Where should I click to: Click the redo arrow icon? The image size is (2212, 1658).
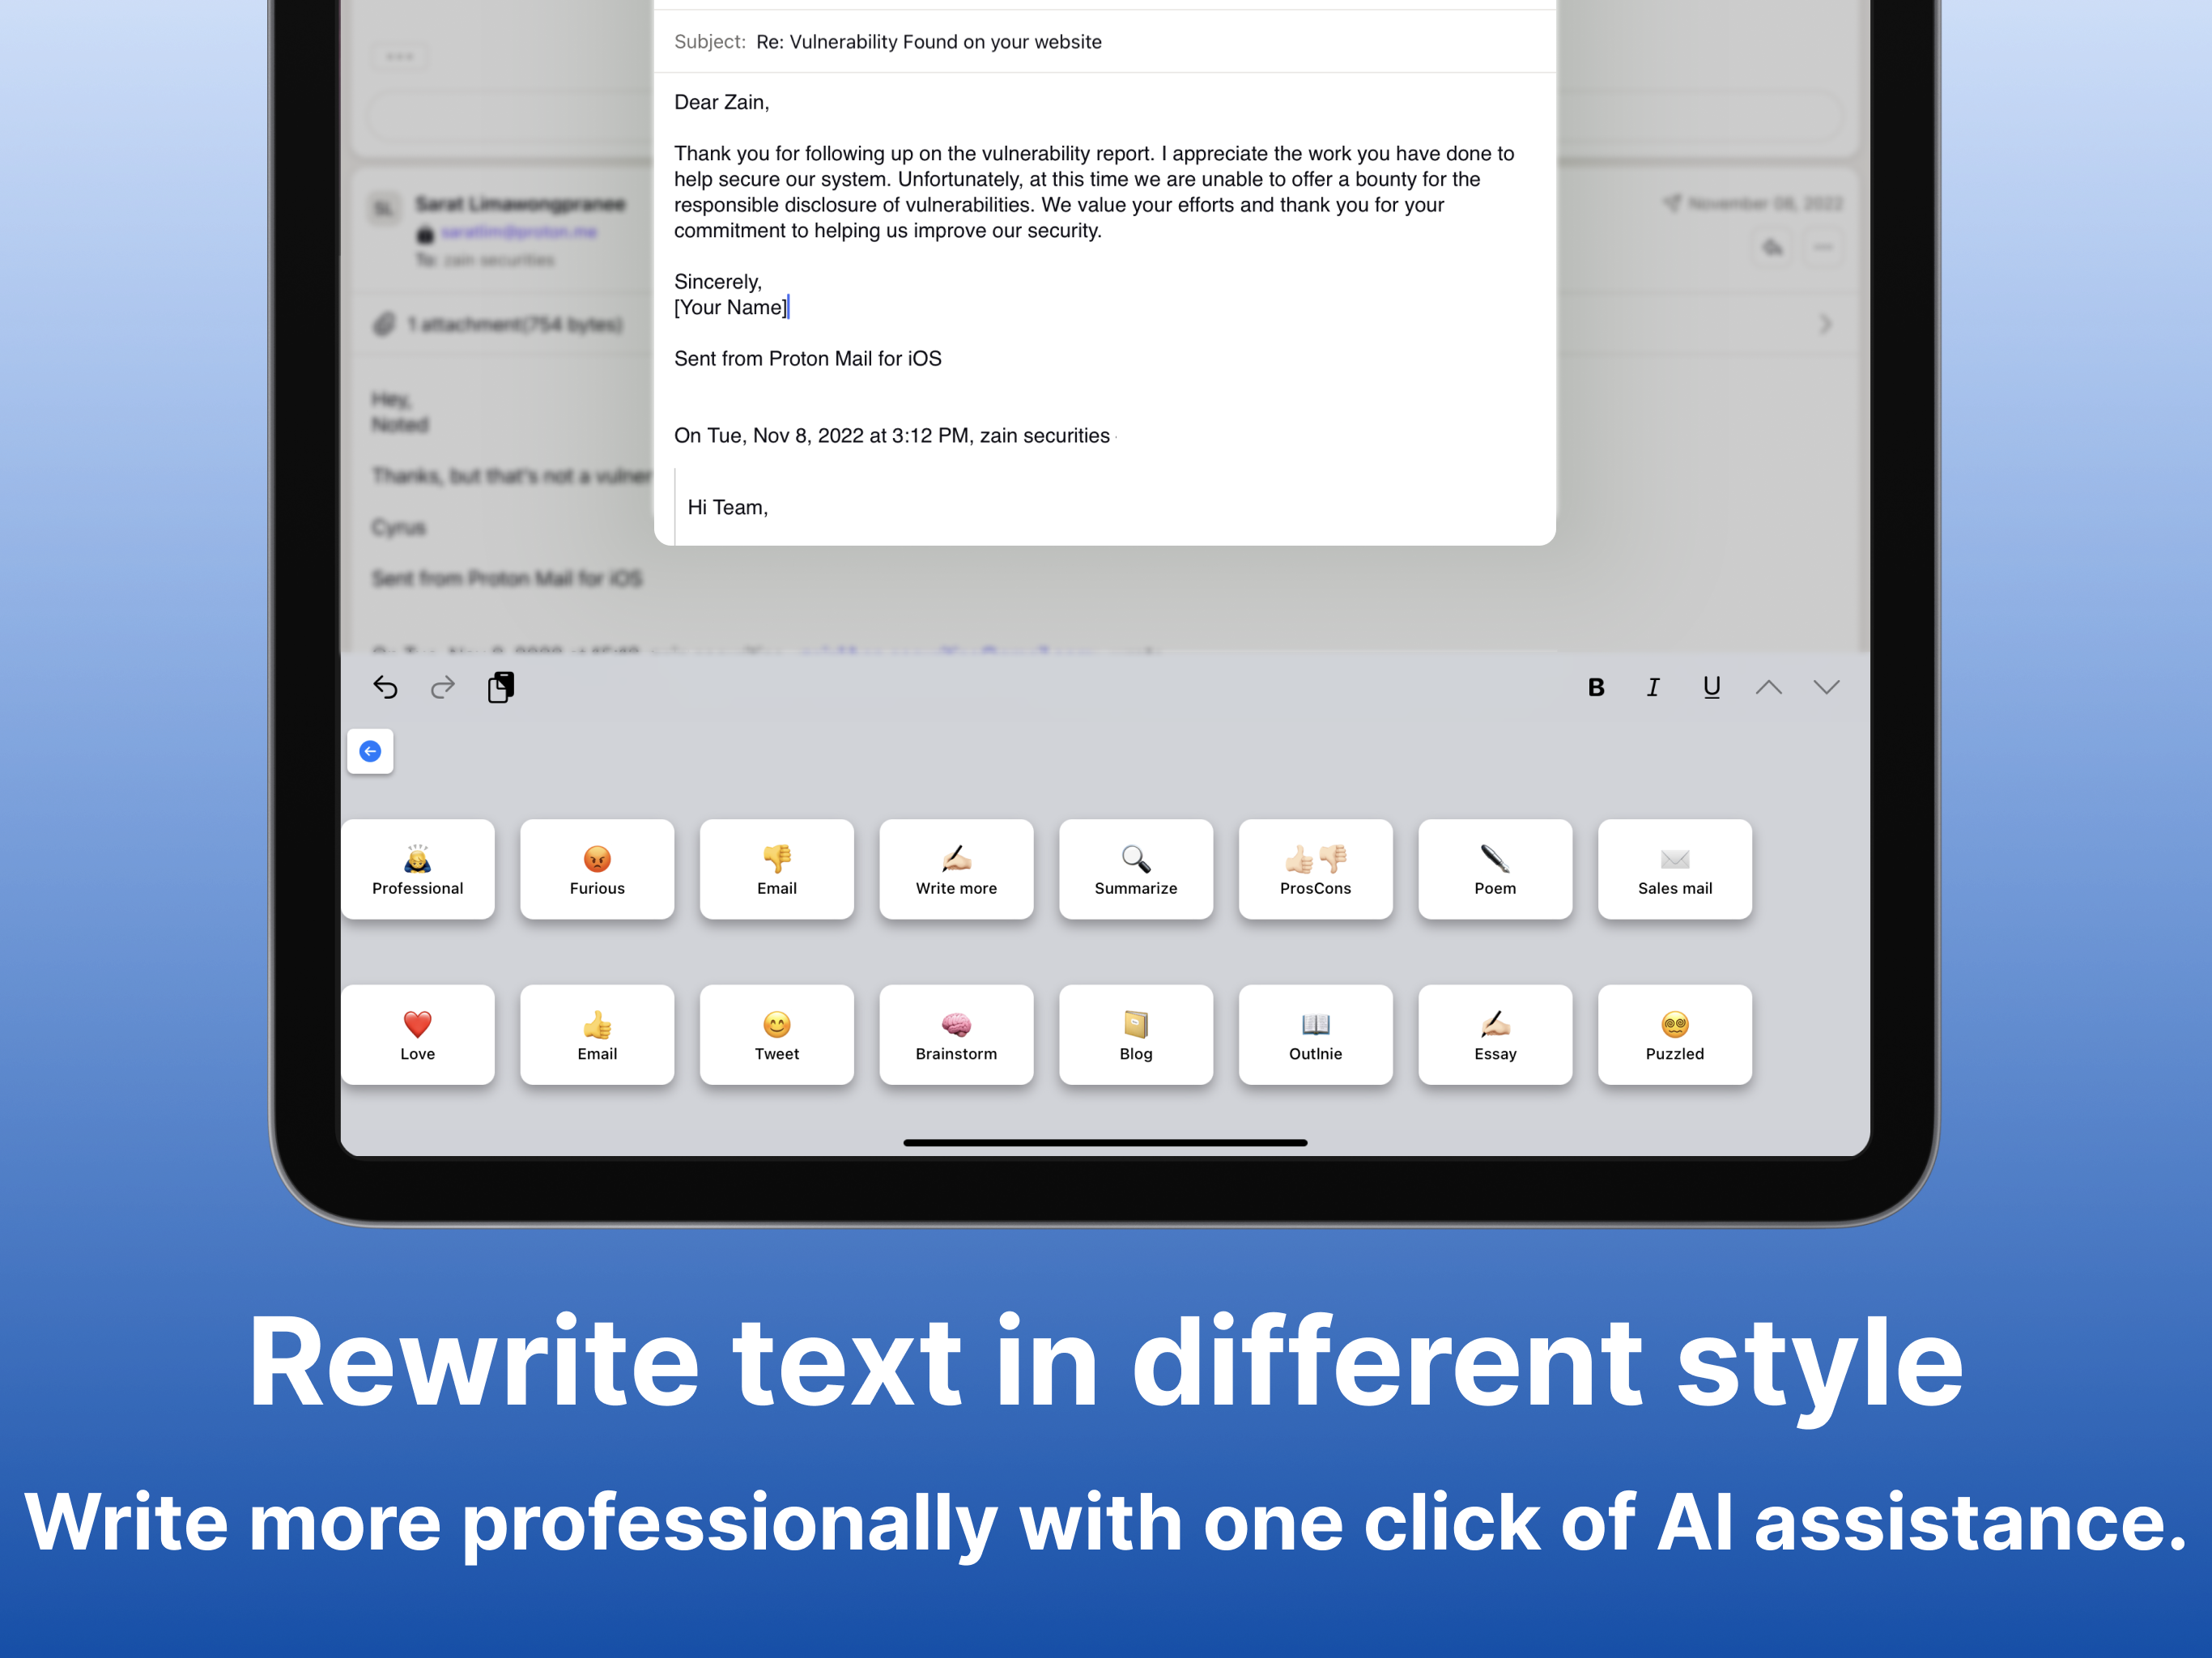[x=443, y=687]
